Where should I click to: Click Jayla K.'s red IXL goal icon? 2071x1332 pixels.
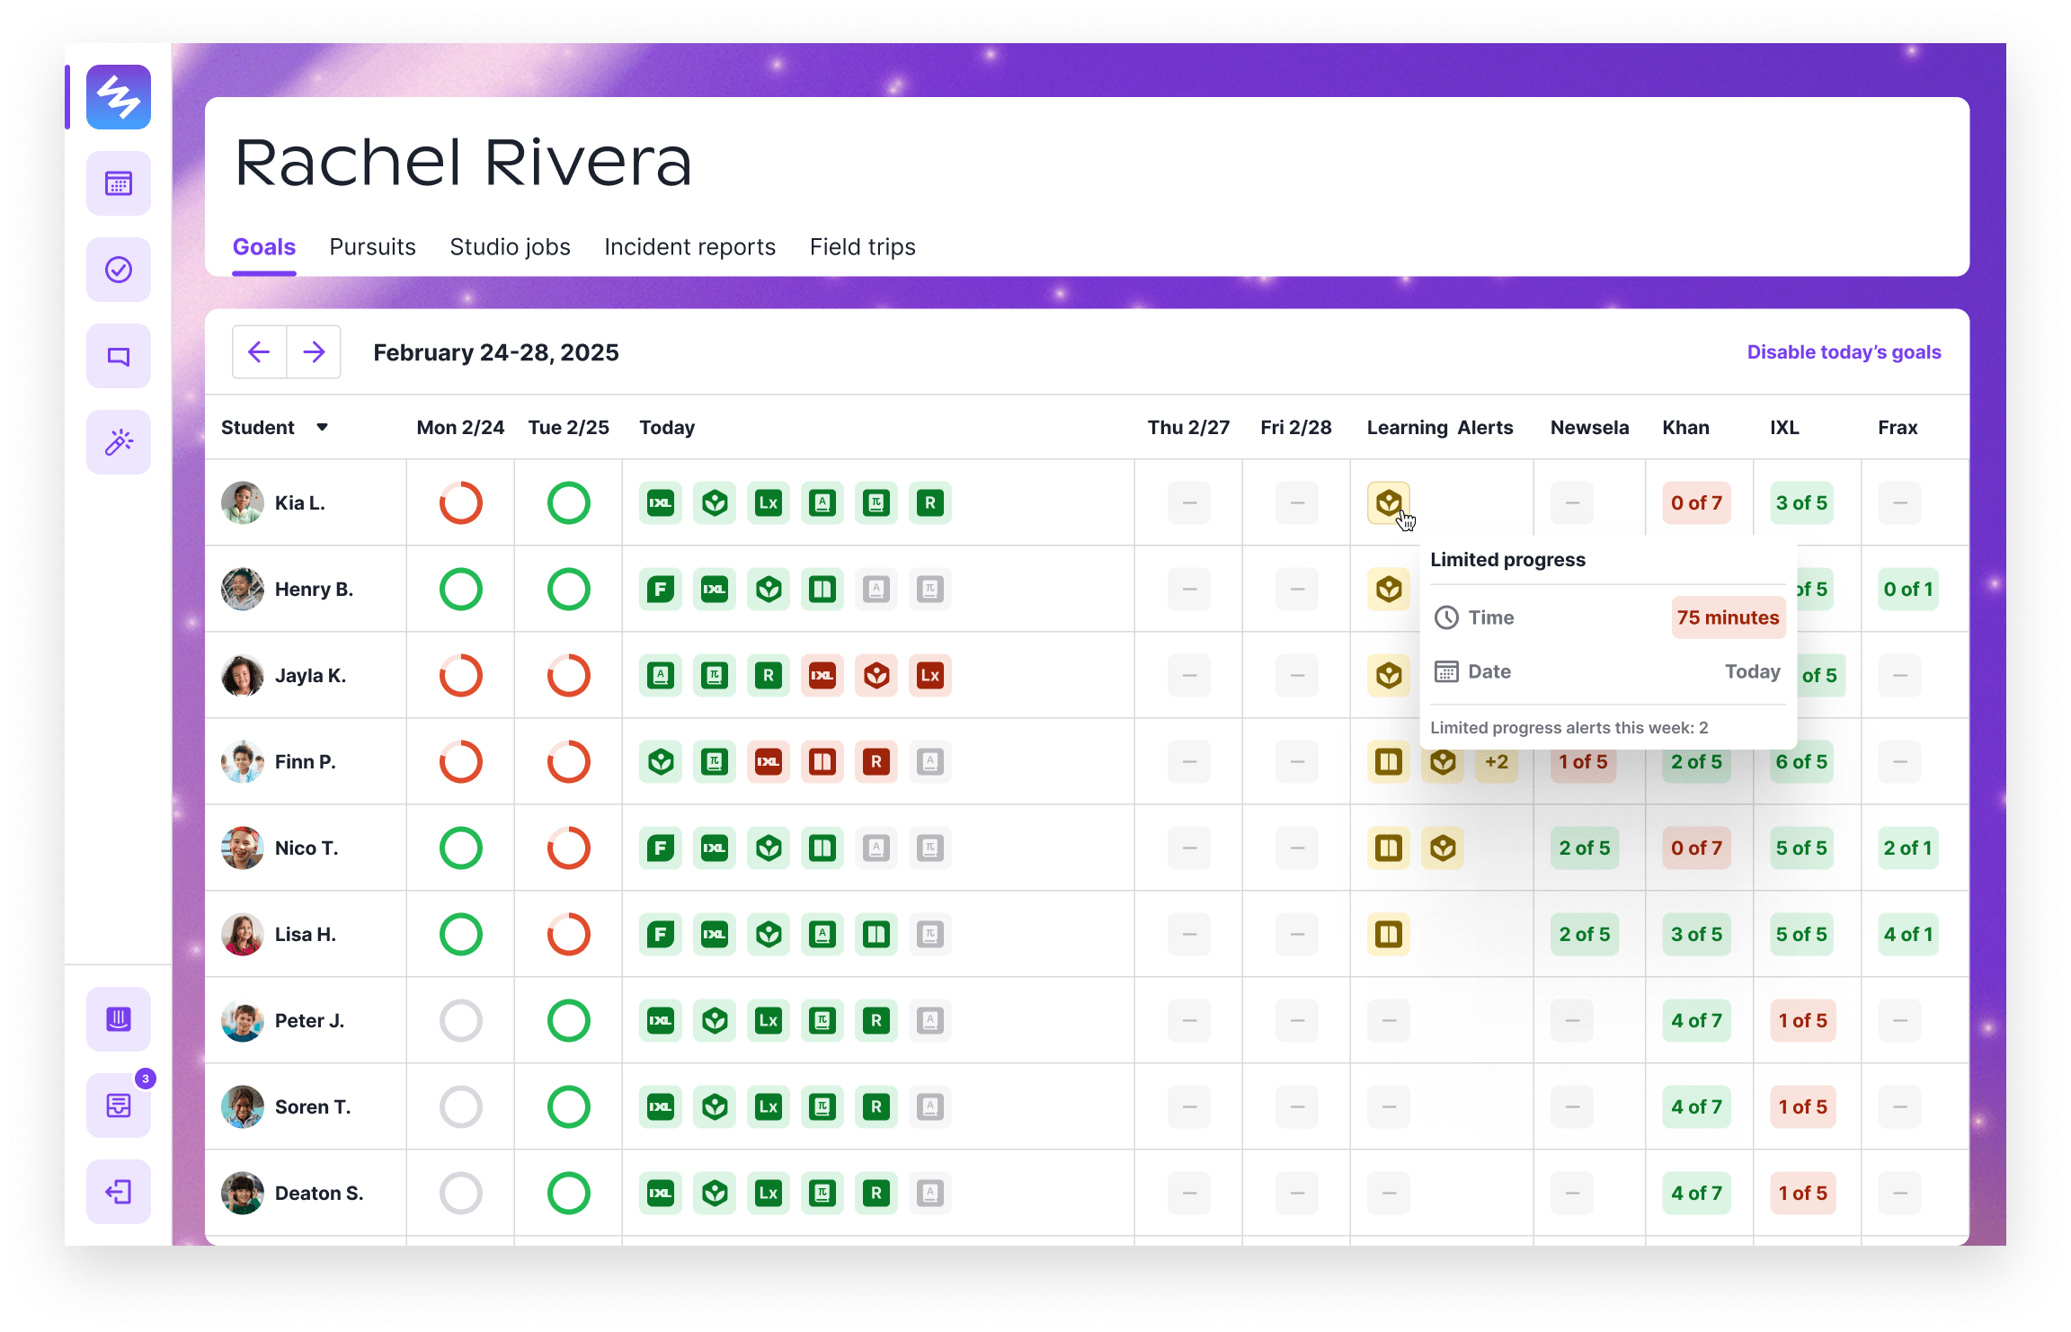click(x=822, y=676)
